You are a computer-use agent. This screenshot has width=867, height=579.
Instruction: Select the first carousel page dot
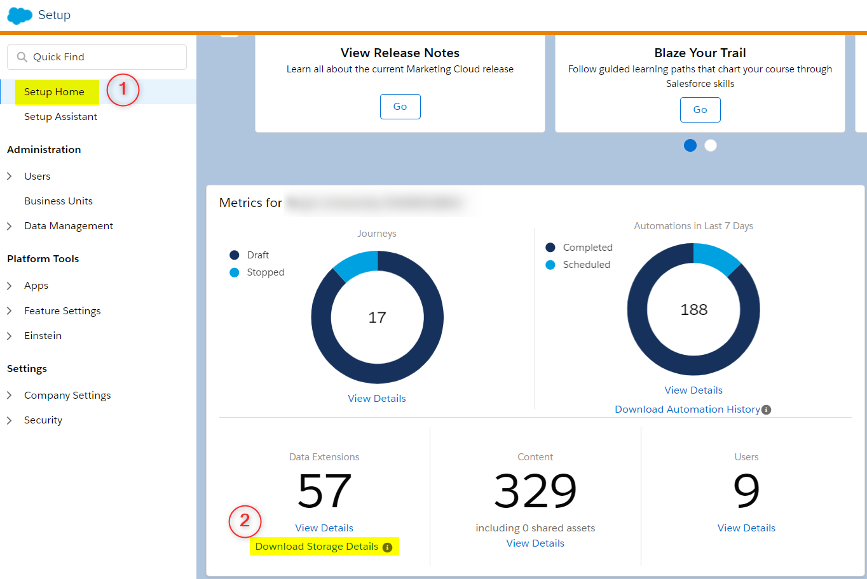pos(690,145)
